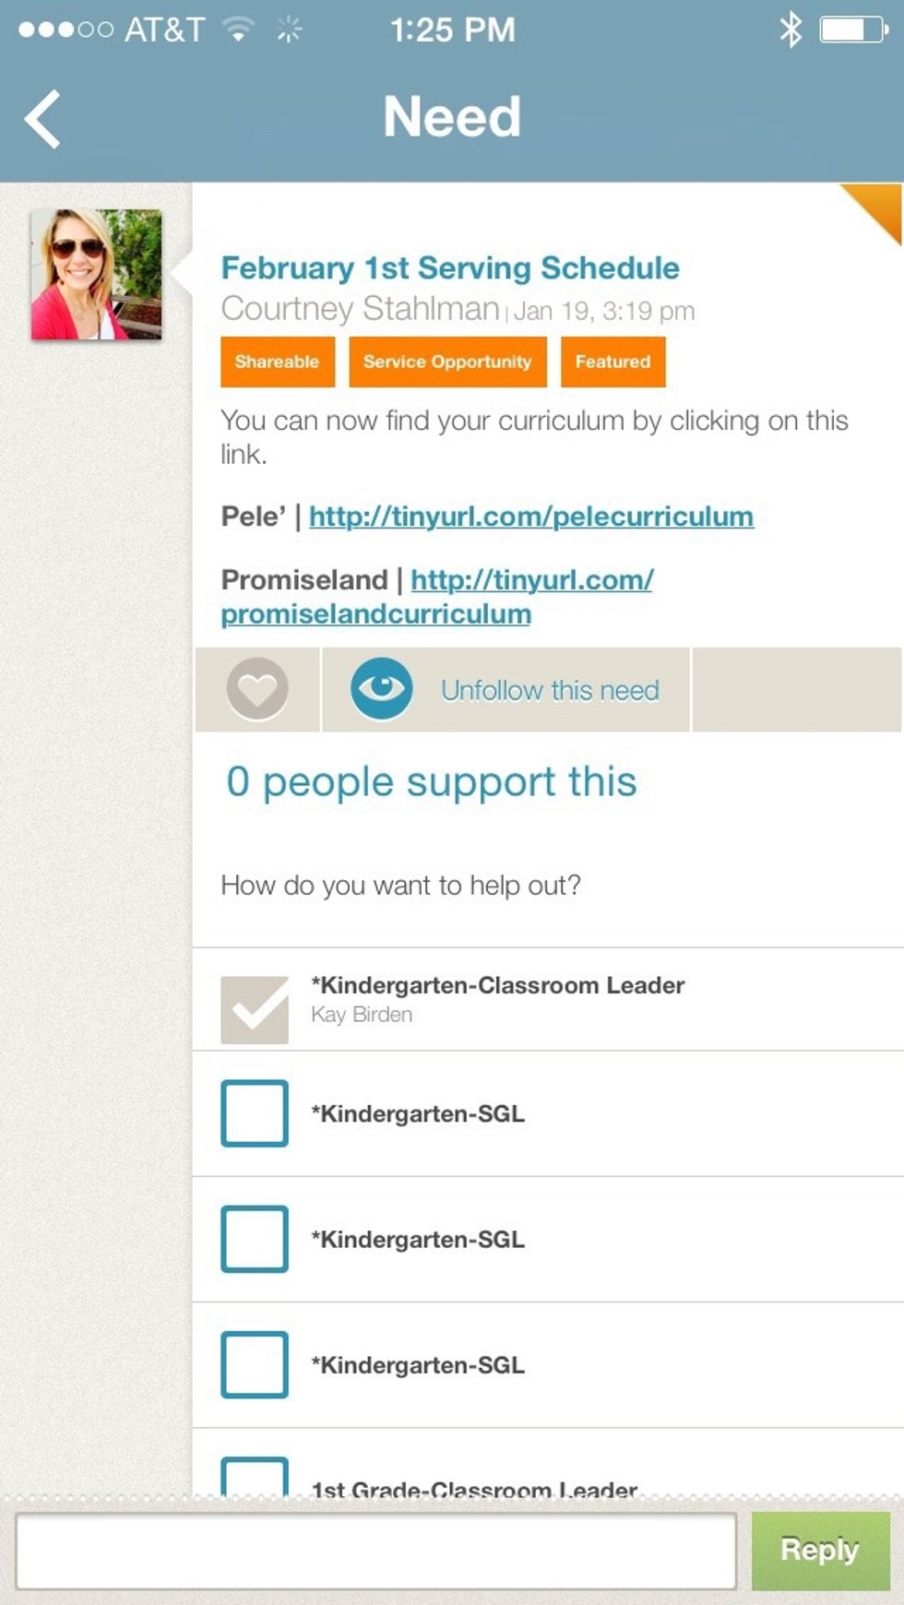Tap the heart icon to support

click(x=257, y=689)
